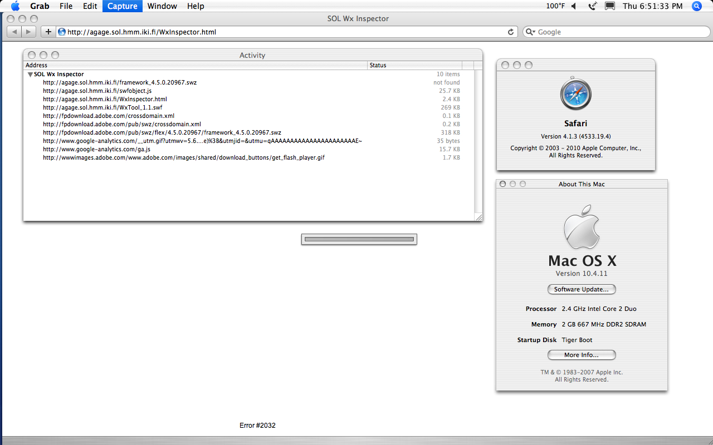
Task: Collapse the SOL Wx Inspector disclosure triangle
Action: [30, 74]
